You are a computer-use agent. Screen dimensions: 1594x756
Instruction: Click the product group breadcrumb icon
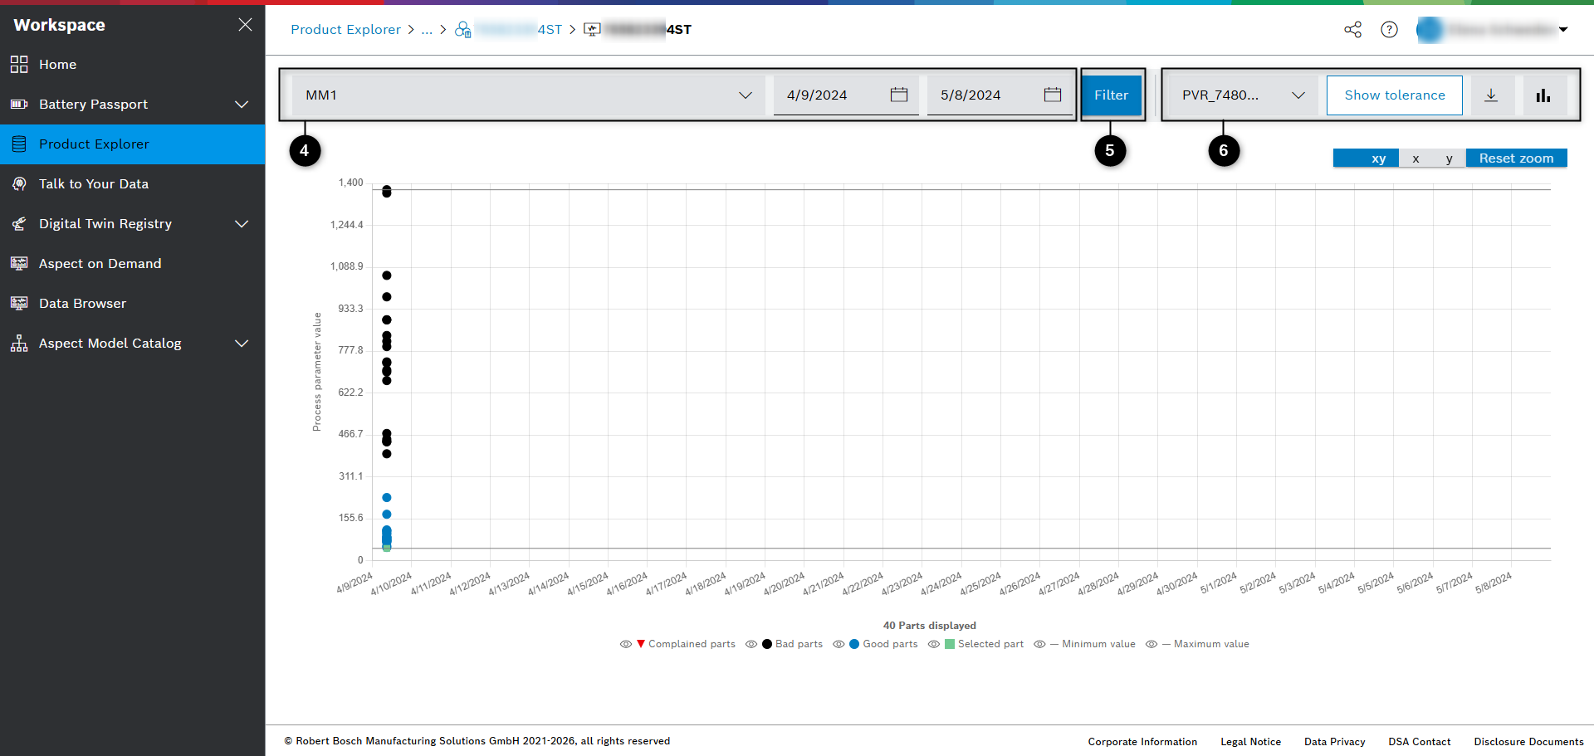pyautogui.click(x=463, y=30)
